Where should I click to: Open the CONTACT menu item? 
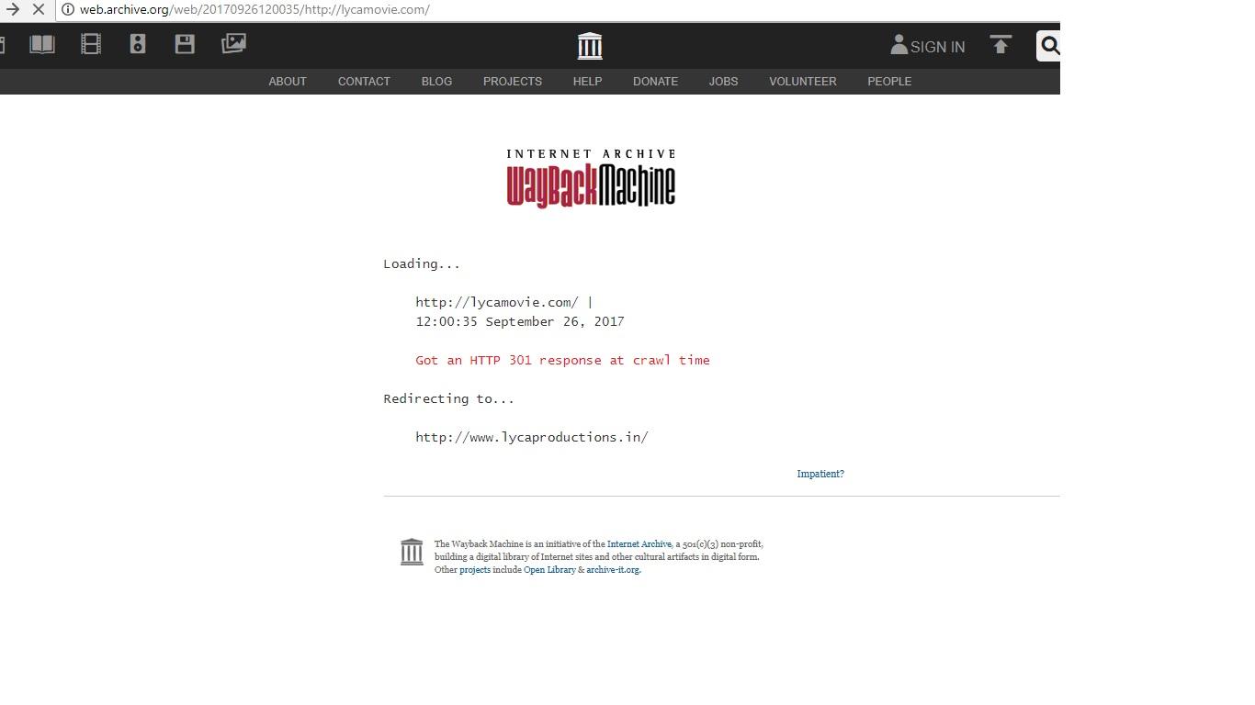click(364, 82)
